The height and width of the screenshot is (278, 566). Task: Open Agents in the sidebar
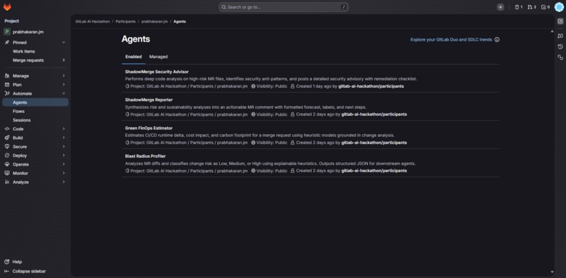pos(35,102)
